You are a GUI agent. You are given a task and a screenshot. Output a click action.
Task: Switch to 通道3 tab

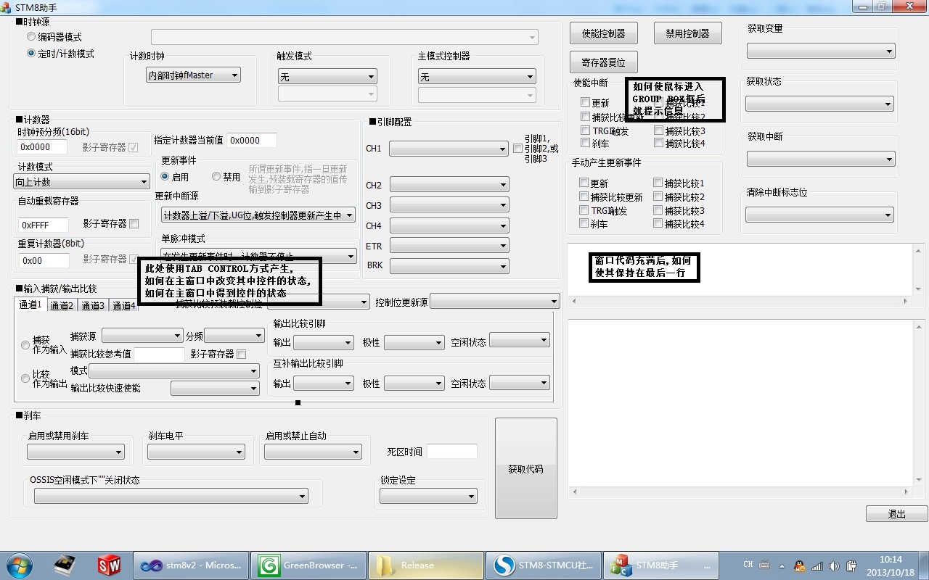92,306
